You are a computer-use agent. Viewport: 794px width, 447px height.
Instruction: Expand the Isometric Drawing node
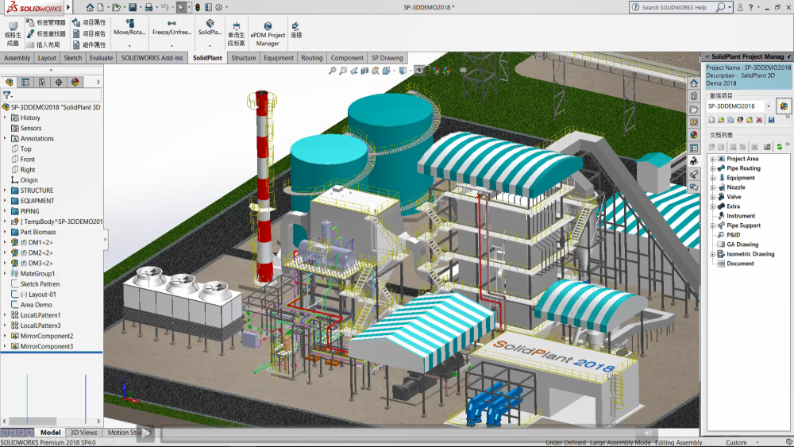pos(712,254)
